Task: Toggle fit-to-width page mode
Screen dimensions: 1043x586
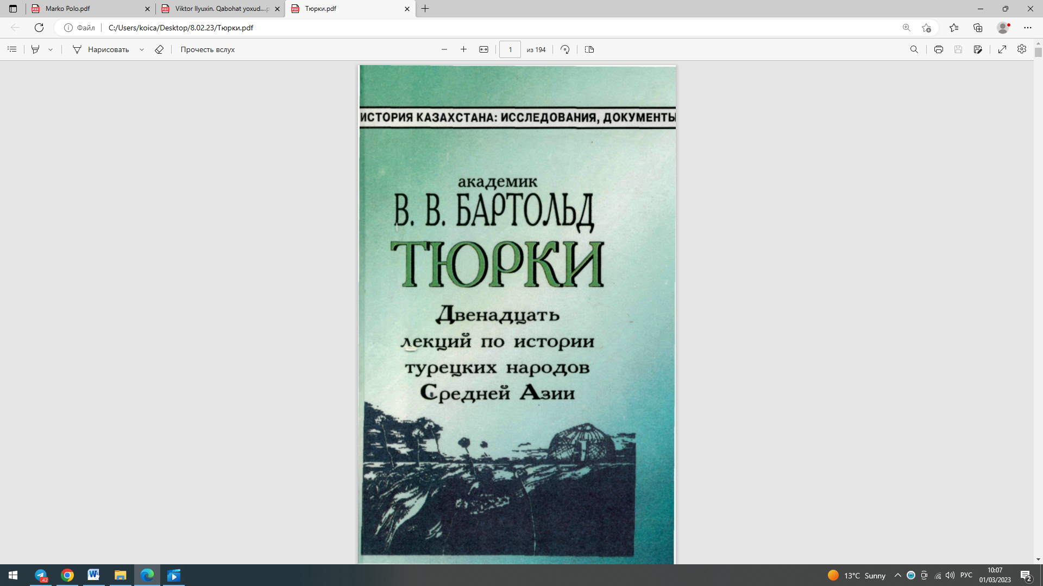Action: click(x=484, y=49)
